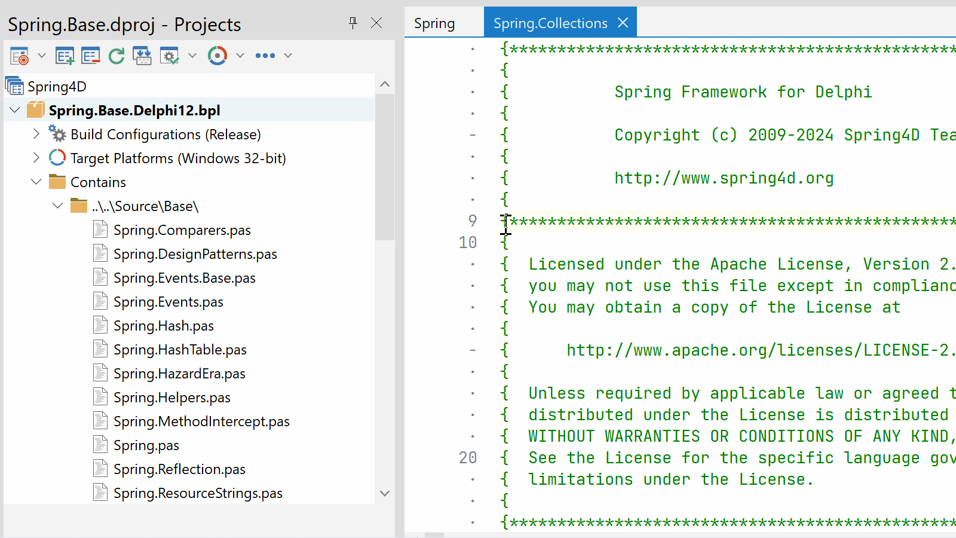956x538 pixels.
Task: Click the file icon of Spring.HashTable.pas
Action: pos(100,349)
